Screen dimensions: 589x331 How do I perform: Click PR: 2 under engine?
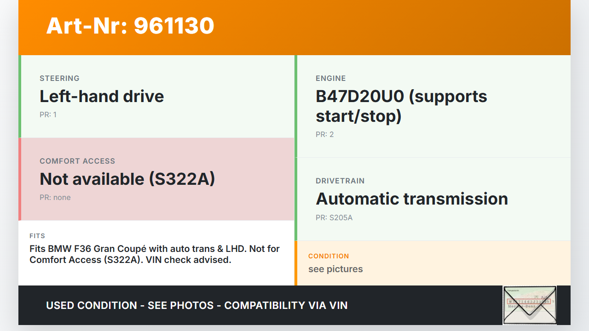click(x=324, y=134)
